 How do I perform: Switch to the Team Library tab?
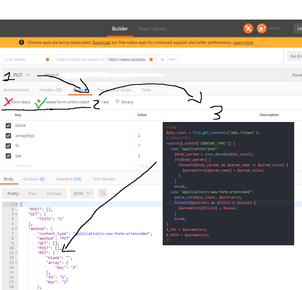click(152, 29)
